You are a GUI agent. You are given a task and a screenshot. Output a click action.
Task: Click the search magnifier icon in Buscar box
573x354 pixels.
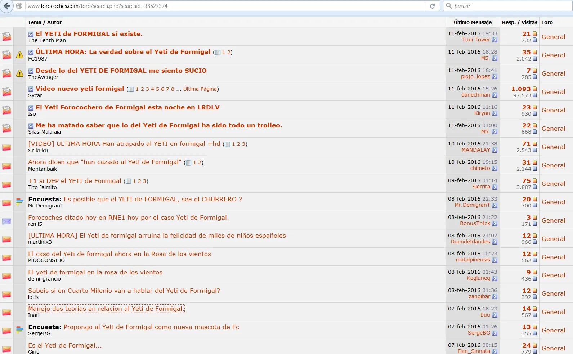tap(449, 6)
